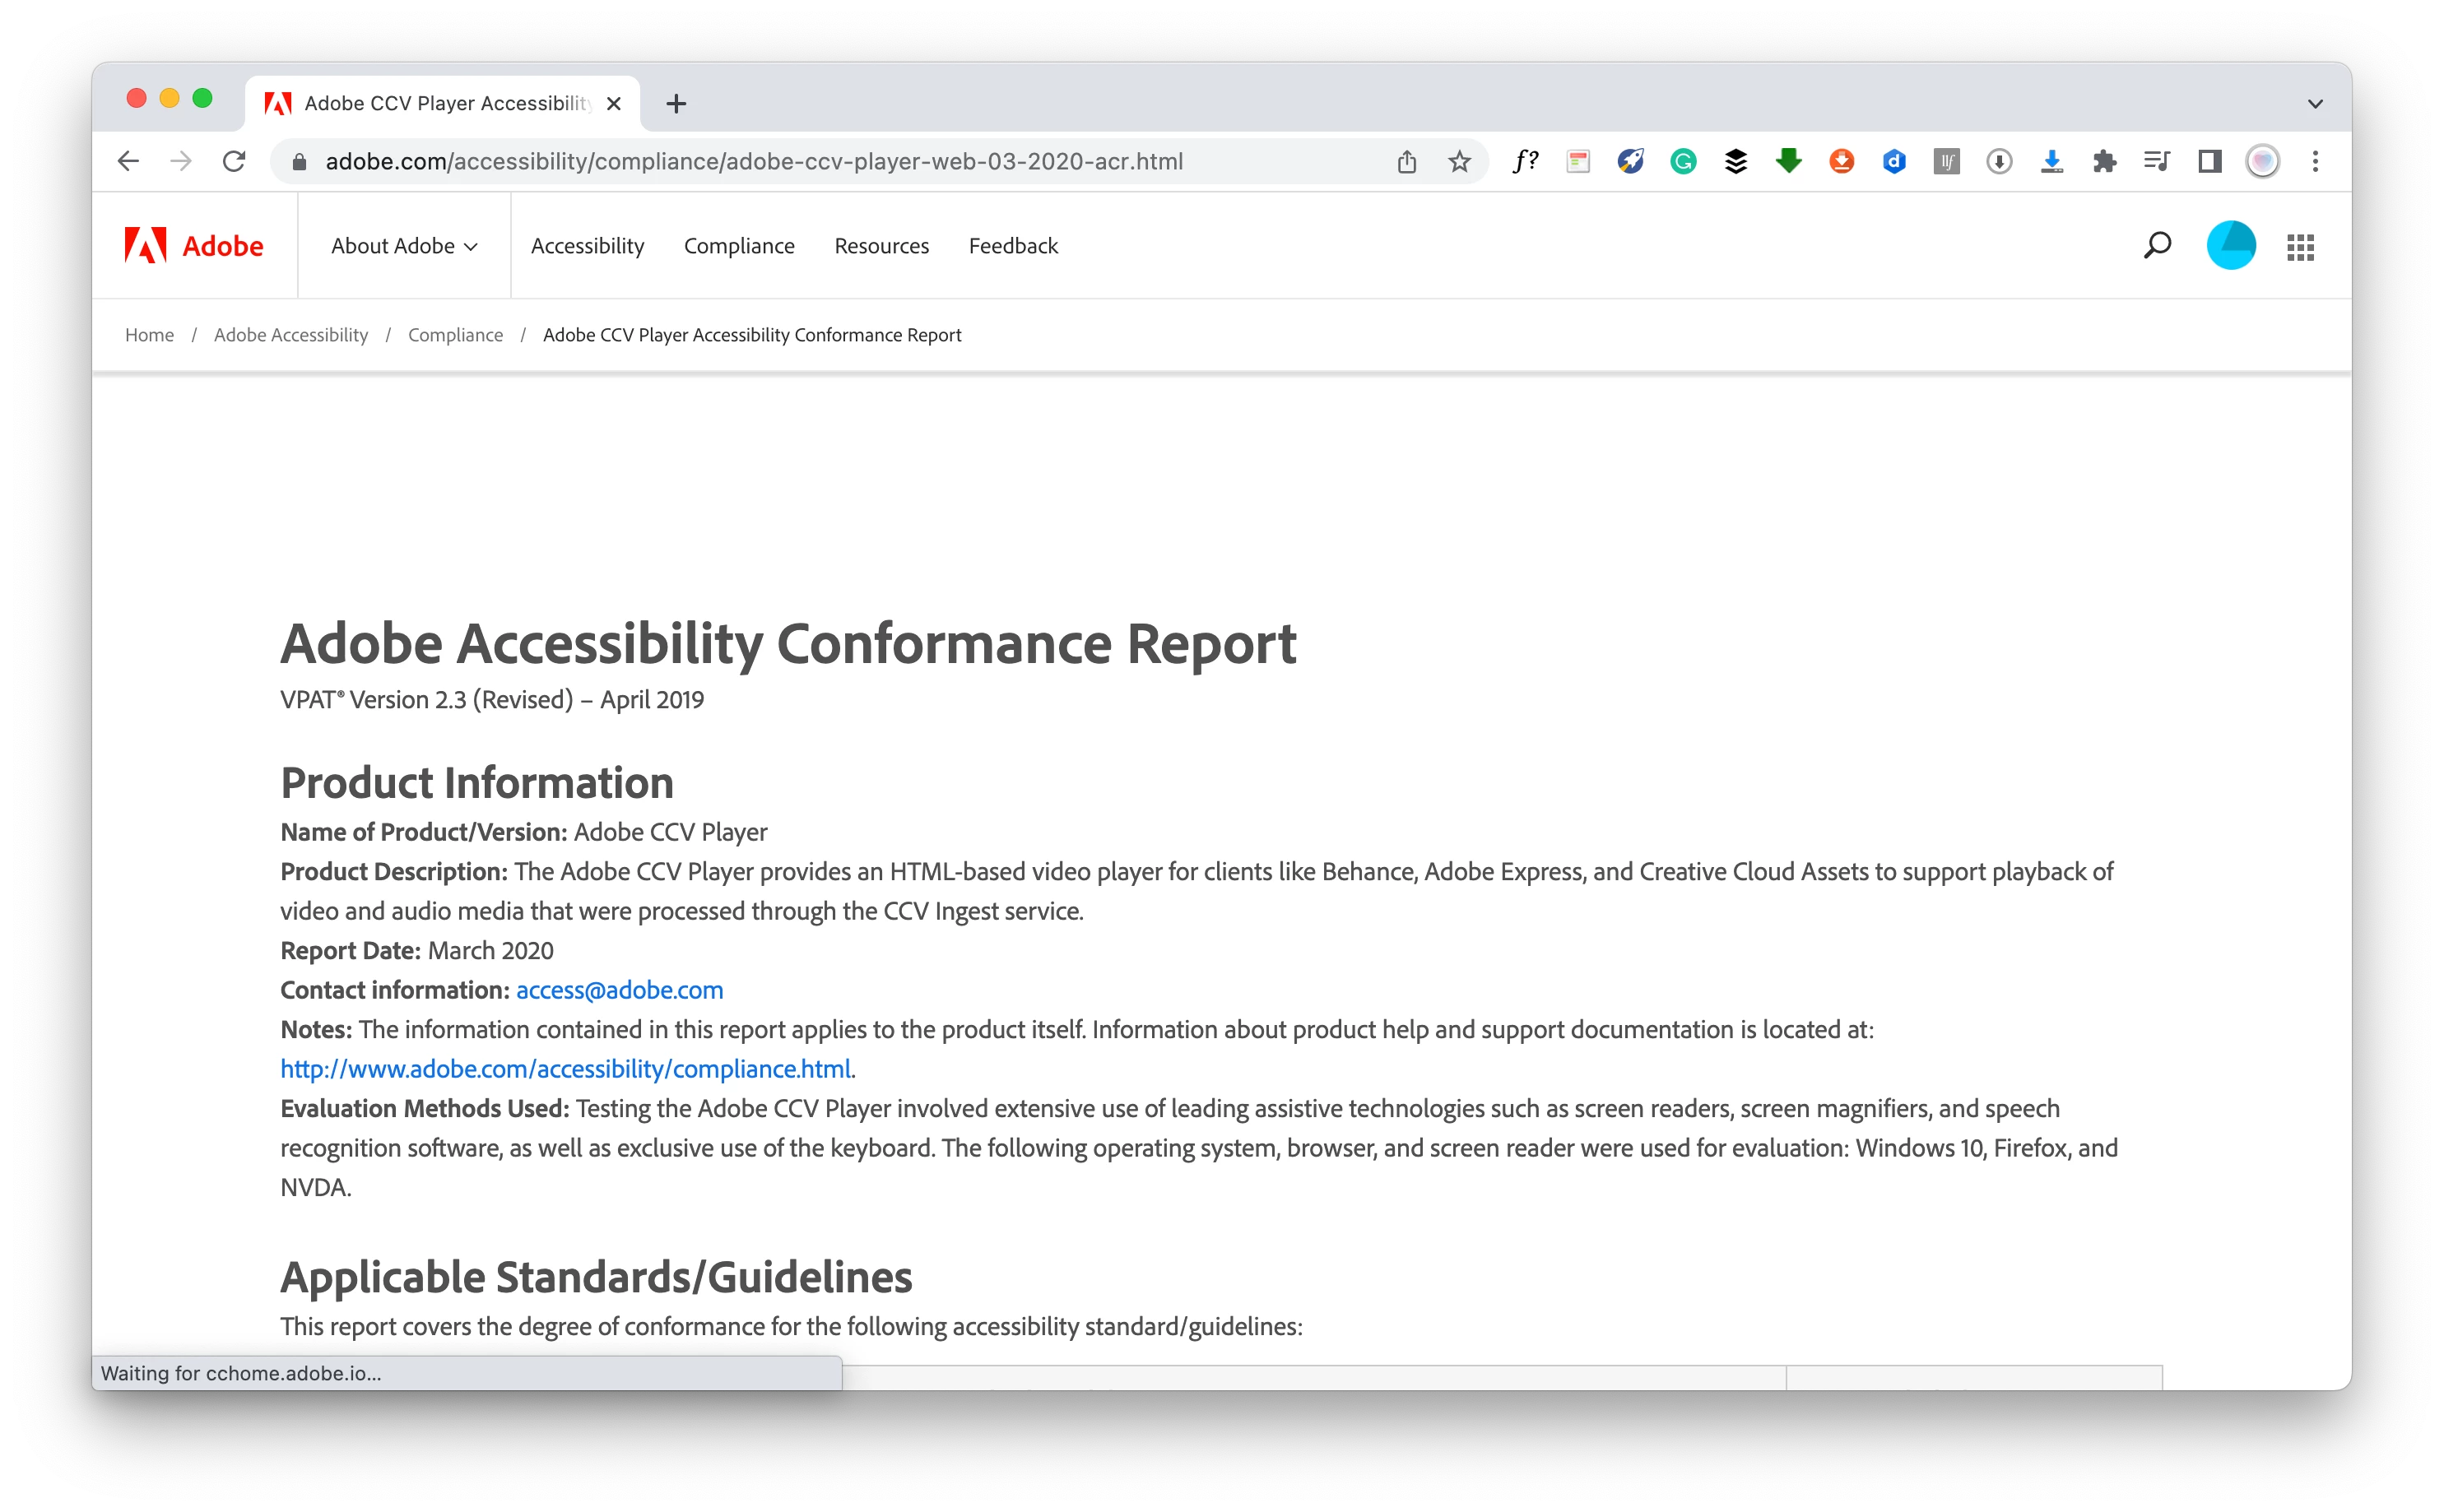Toggle the Chrome side panel
The width and height of the screenshot is (2444, 1512).
[2209, 162]
